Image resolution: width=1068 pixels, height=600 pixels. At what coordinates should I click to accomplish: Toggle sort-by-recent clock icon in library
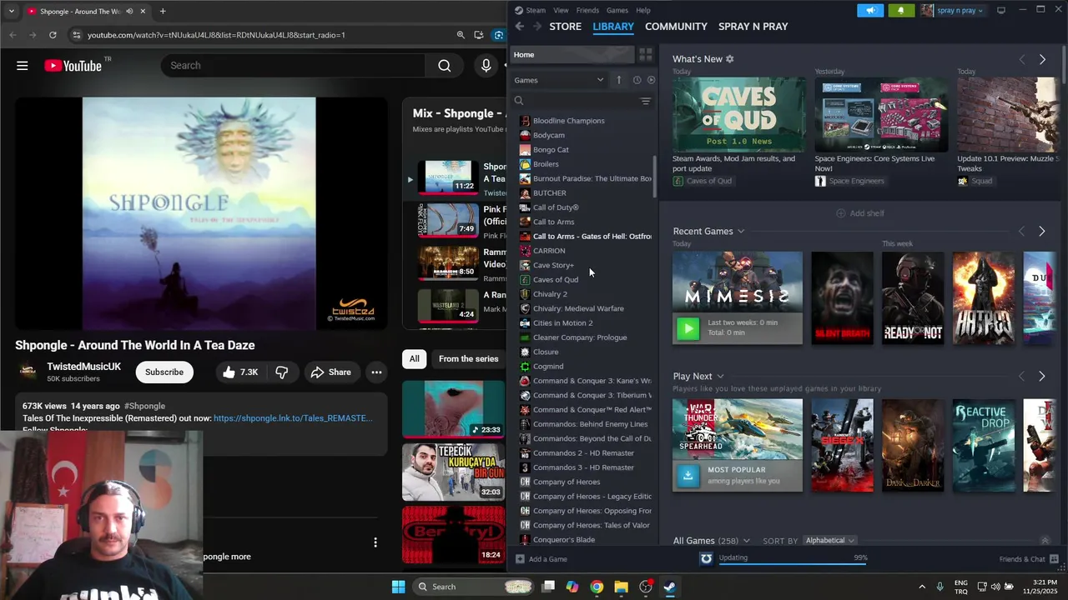pos(637,80)
